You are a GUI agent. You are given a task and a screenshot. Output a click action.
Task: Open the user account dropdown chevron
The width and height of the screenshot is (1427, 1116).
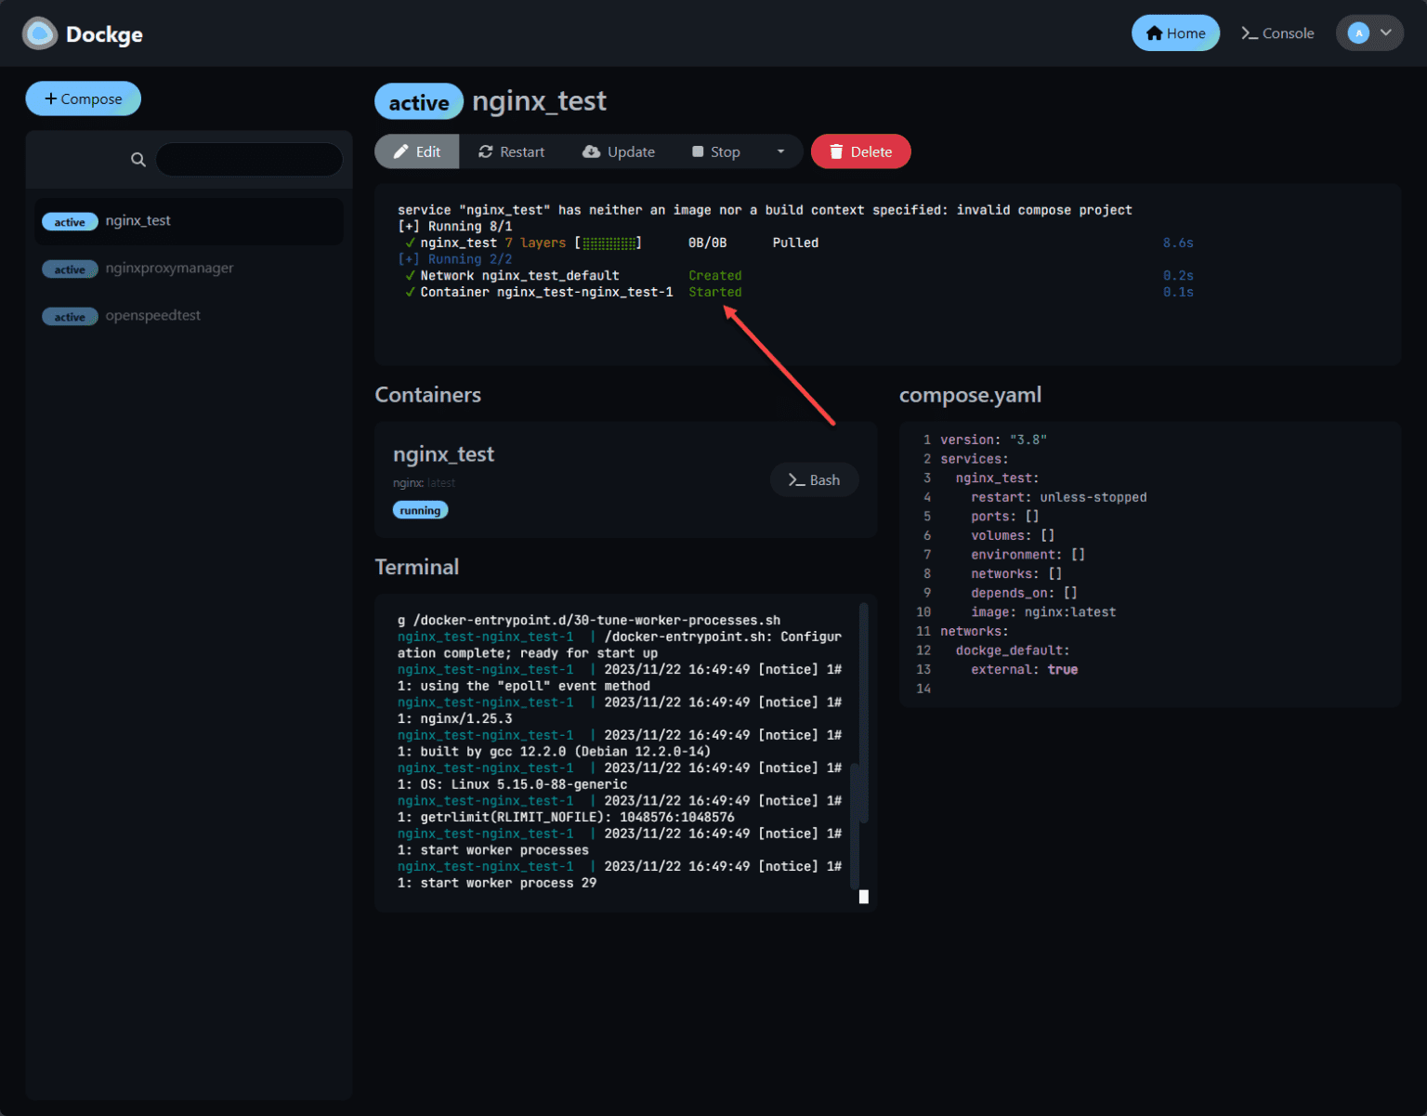click(x=1385, y=33)
